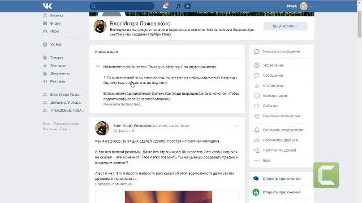This screenshot has height=203, width=362.
Task: Click Пригласить друзей
Action: pyautogui.click(x=279, y=150)
